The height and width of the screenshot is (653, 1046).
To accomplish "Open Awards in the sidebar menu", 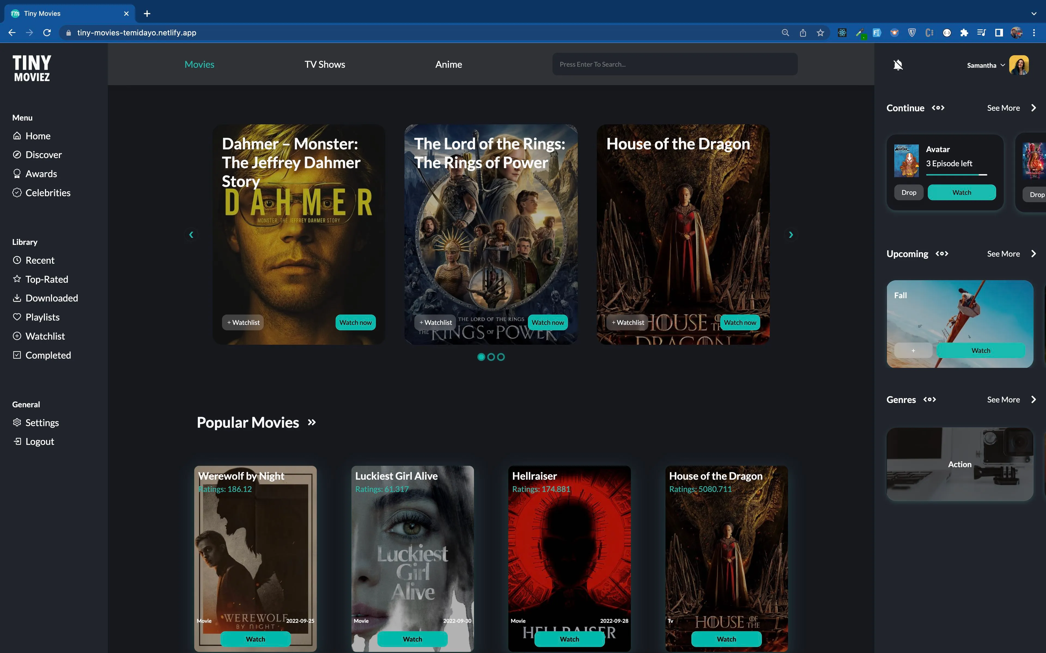I will tap(35, 174).
